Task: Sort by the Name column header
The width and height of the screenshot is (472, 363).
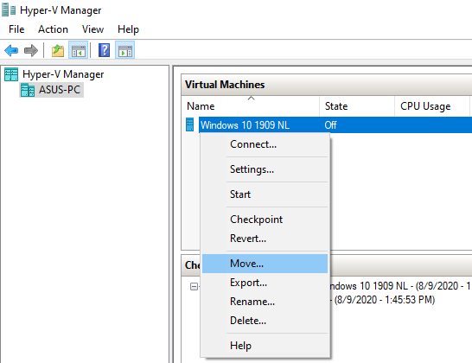Action: 251,106
